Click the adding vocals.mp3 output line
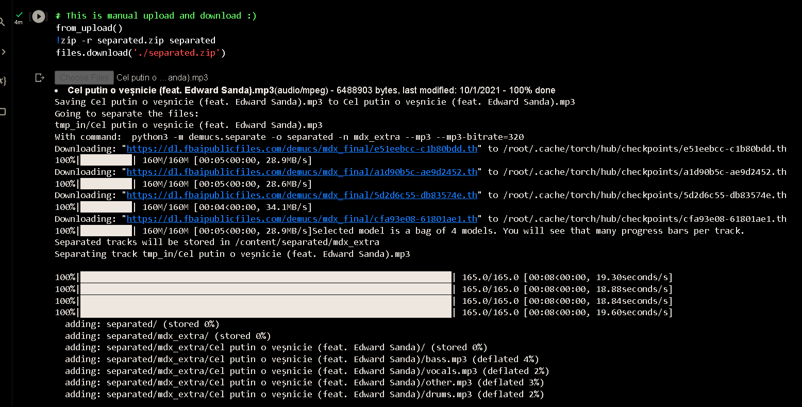 tap(307, 370)
